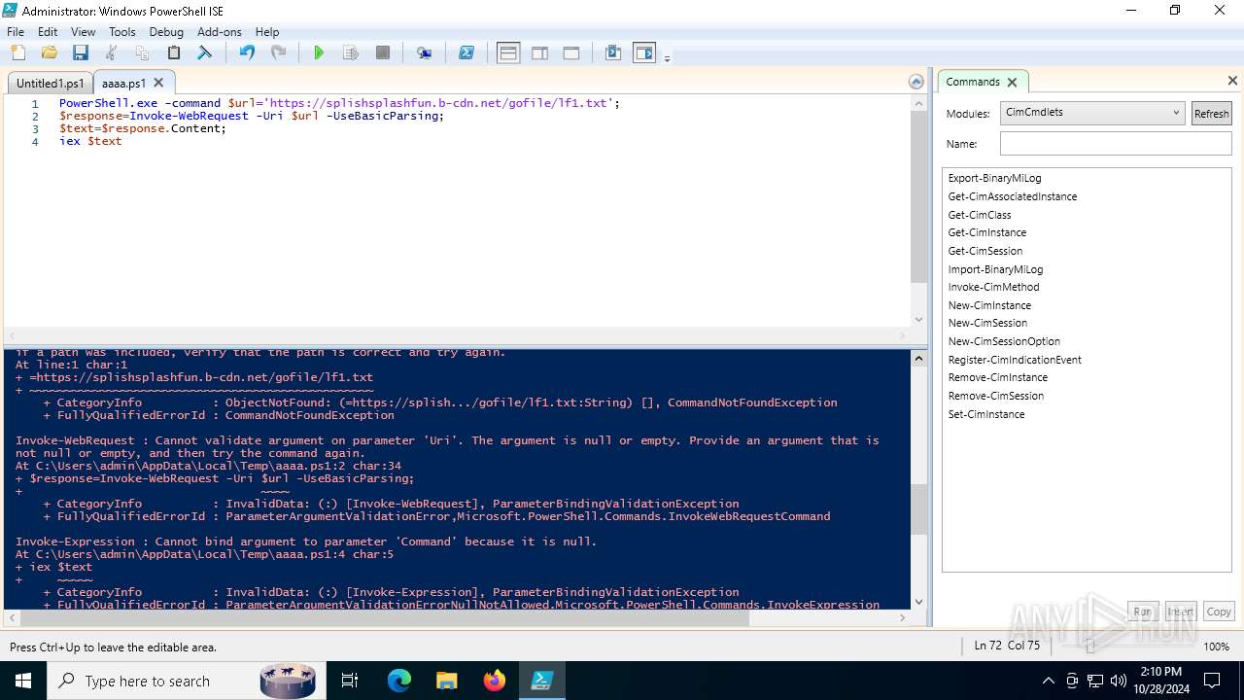Save the current script
The height and width of the screenshot is (700, 1244).
point(80,52)
